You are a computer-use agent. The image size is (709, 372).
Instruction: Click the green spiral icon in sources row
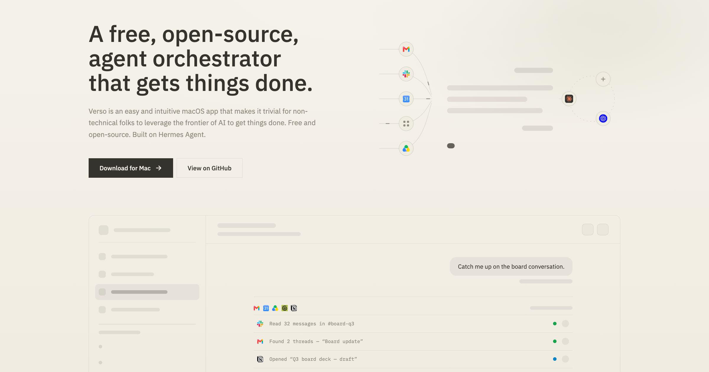(x=284, y=308)
